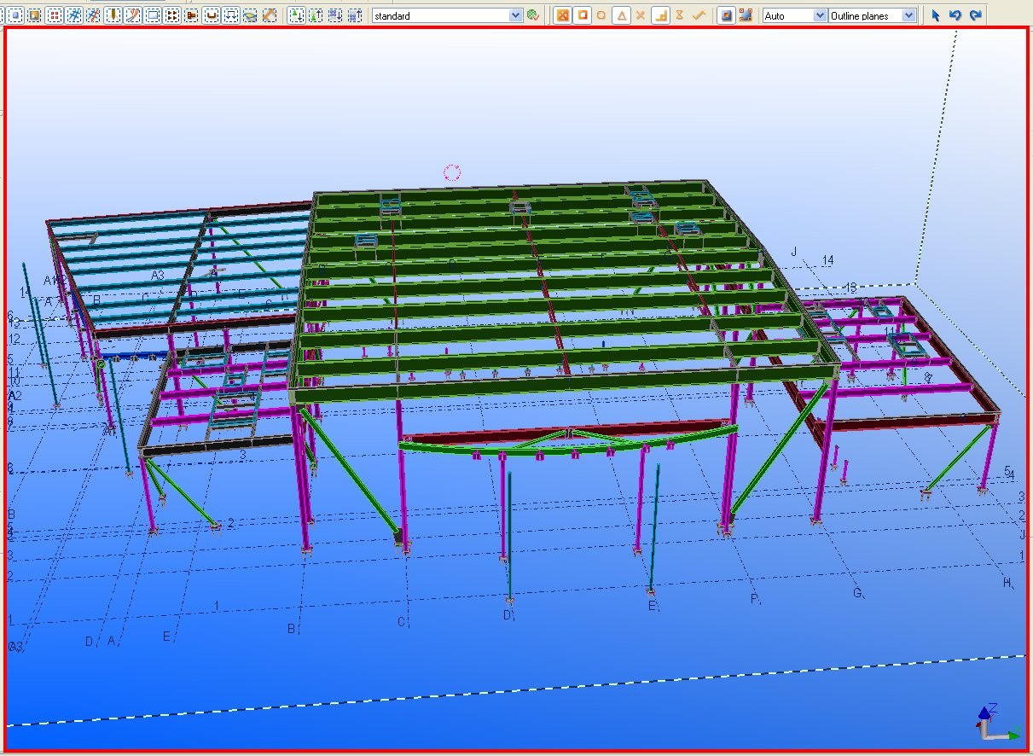Open the standard selection filter settings icon
The image size is (1033, 756).
(x=533, y=15)
